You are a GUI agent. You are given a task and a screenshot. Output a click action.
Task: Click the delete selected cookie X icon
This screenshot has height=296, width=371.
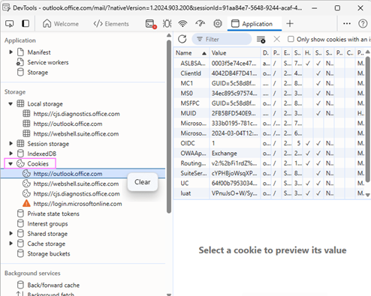tap(276, 39)
